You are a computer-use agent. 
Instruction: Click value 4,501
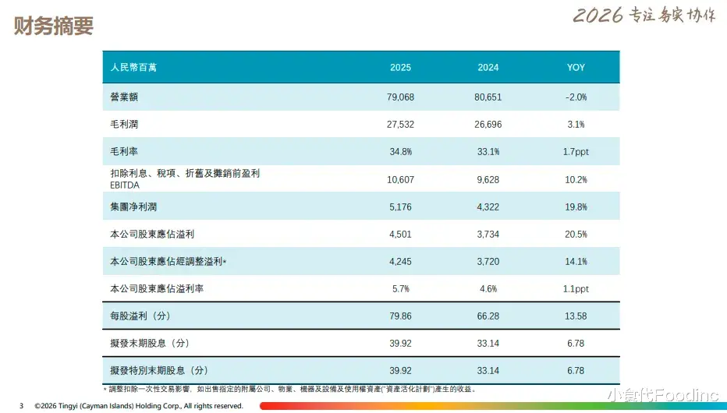(x=401, y=235)
